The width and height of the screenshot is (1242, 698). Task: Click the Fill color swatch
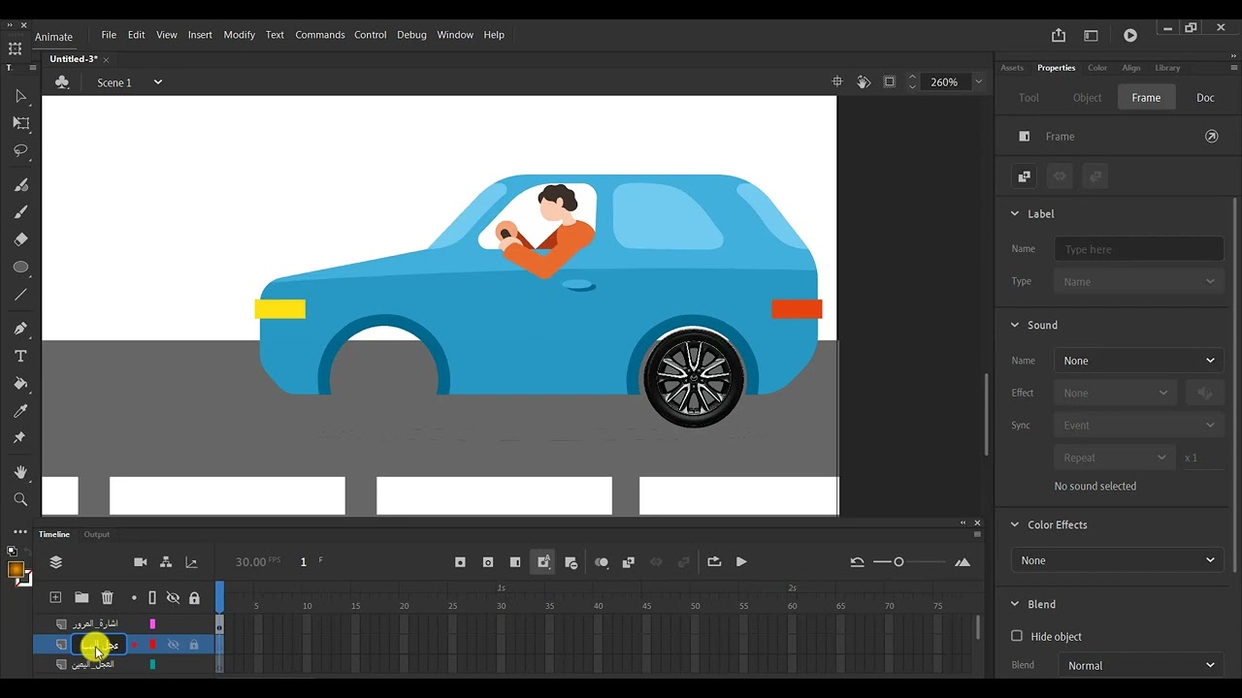[x=16, y=570]
